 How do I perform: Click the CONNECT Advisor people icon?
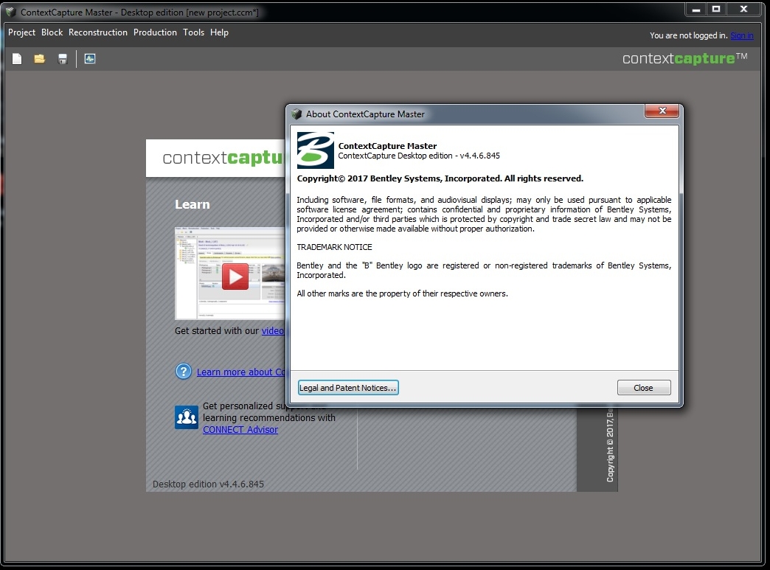pyautogui.click(x=187, y=417)
